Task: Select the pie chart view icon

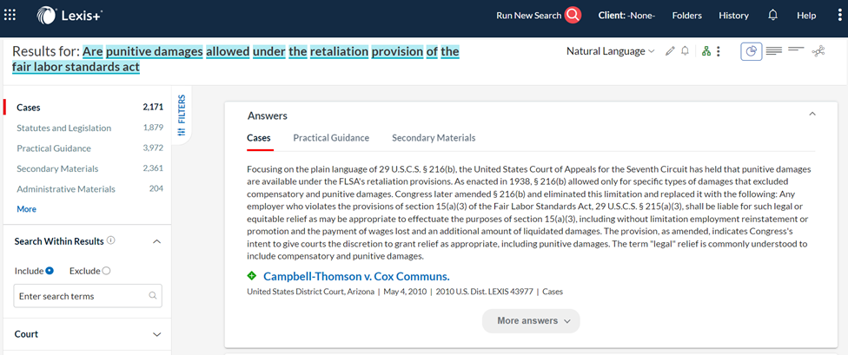Action: click(752, 51)
